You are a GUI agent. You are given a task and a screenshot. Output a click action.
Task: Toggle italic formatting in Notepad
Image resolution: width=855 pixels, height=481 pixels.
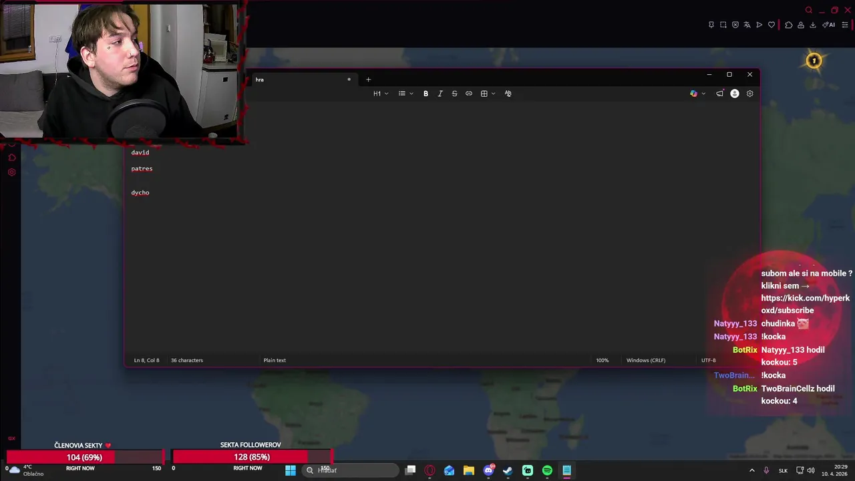pyautogui.click(x=440, y=94)
